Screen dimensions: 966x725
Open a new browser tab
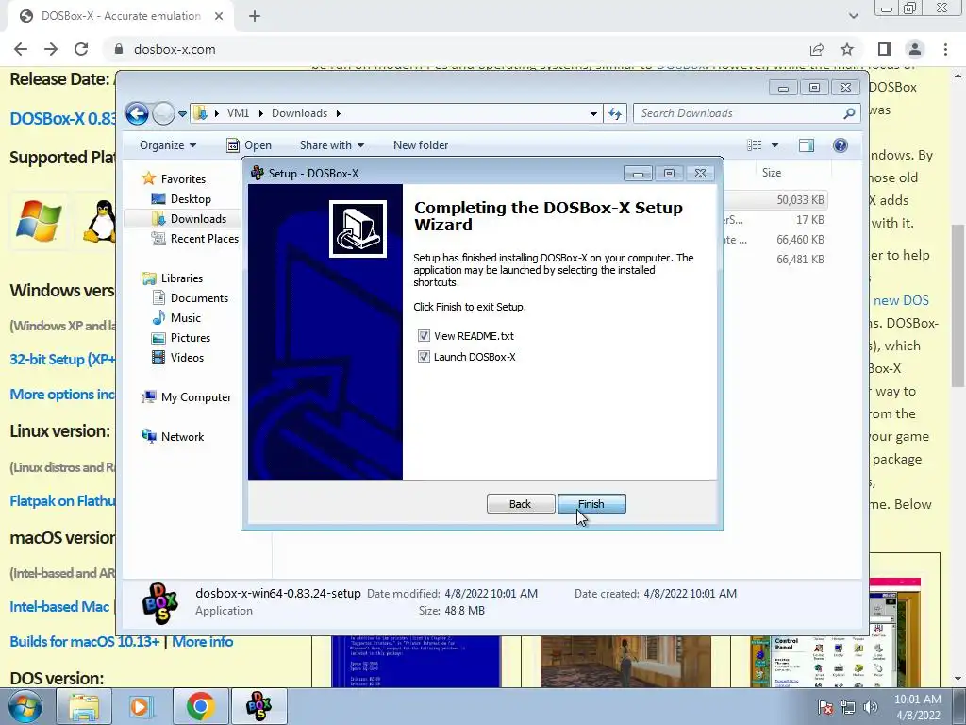point(255,16)
